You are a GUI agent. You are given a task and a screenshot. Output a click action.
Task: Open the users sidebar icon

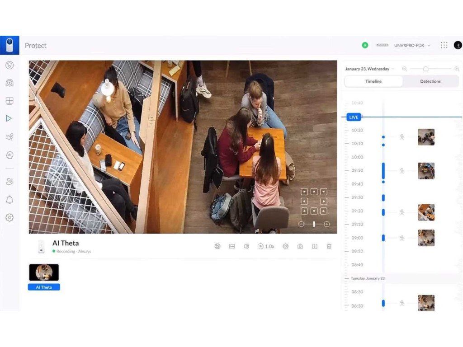point(9,181)
